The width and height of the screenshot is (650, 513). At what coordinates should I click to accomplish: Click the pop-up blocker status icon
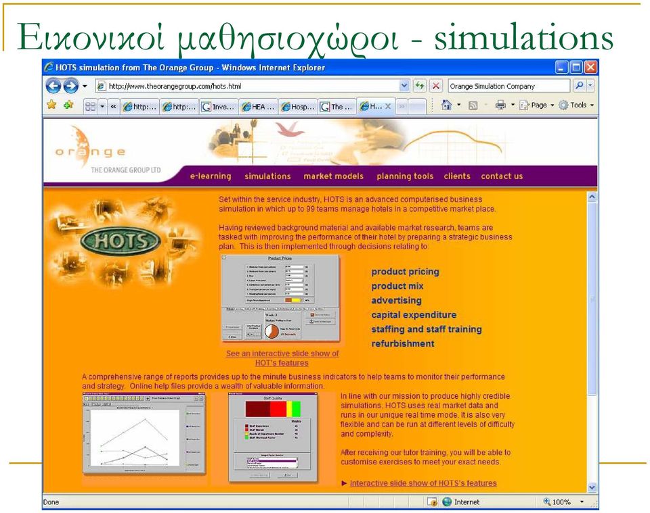point(433,502)
